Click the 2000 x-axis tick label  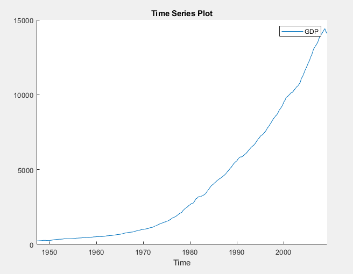coord(284,253)
